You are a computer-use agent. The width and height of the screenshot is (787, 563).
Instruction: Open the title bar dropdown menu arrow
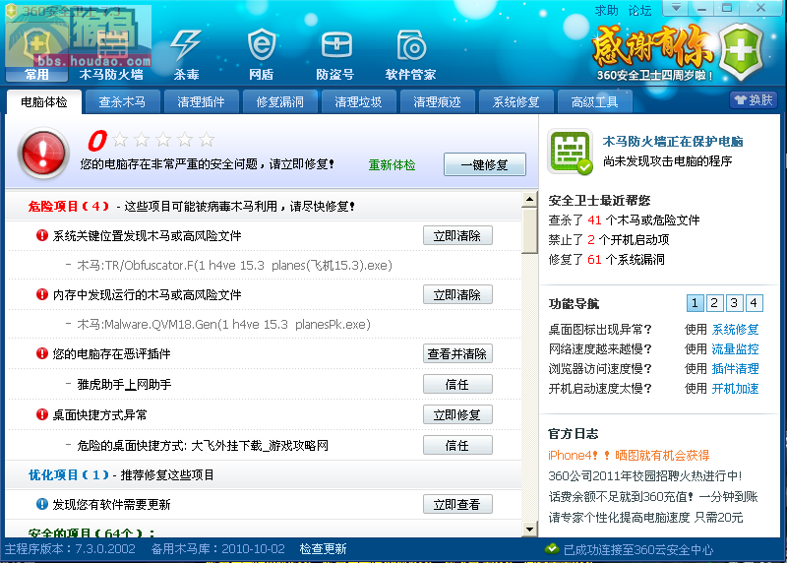(676, 8)
